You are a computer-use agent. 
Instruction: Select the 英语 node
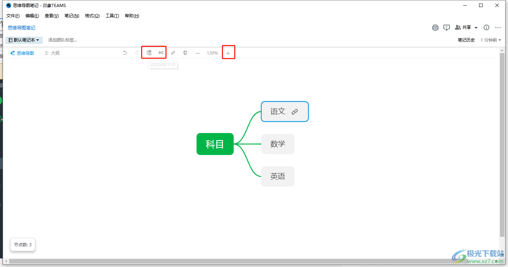coord(278,176)
